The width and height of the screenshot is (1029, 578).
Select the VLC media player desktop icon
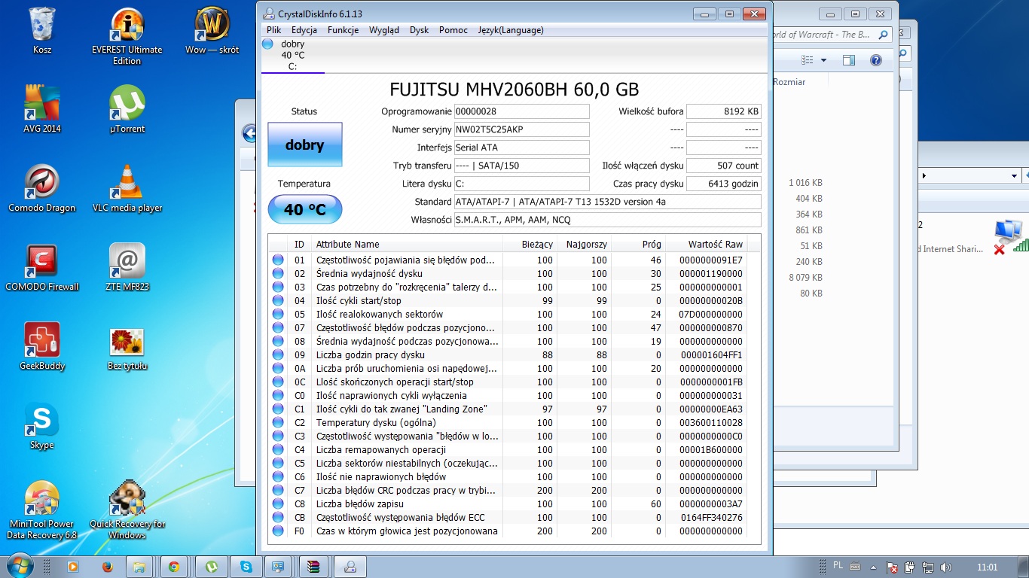click(x=127, y=189)
